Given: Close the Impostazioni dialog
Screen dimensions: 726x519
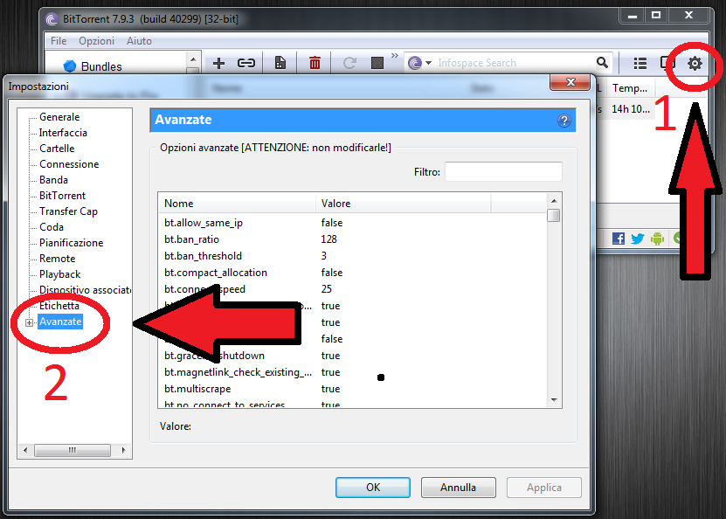Looking at the screenshot, I should coord(570,82).
